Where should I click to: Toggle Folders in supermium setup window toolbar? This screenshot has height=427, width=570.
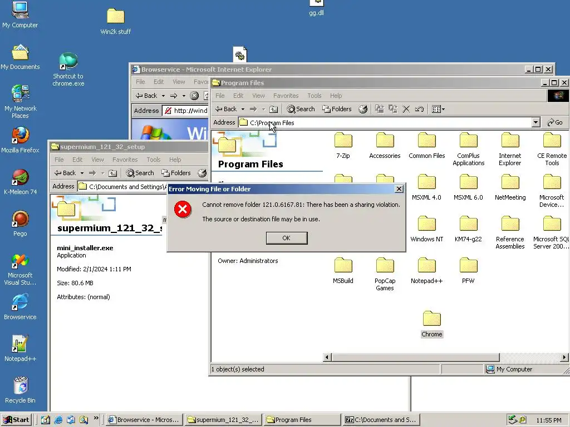(176, 173)
